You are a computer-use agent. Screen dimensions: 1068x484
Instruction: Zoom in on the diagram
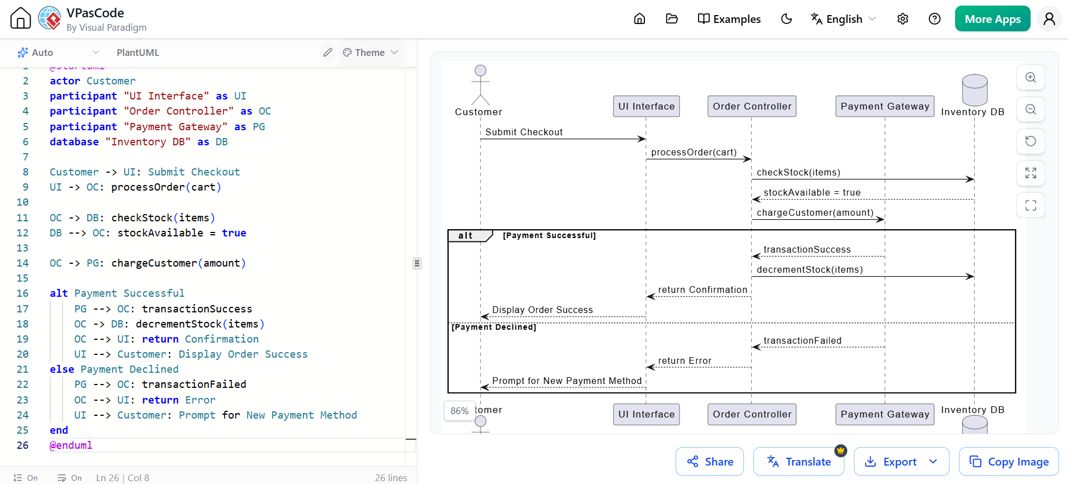[x=1031, y=78]
